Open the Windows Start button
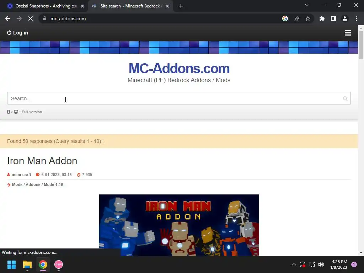This screenshot has height=273, width=364. 11,264
